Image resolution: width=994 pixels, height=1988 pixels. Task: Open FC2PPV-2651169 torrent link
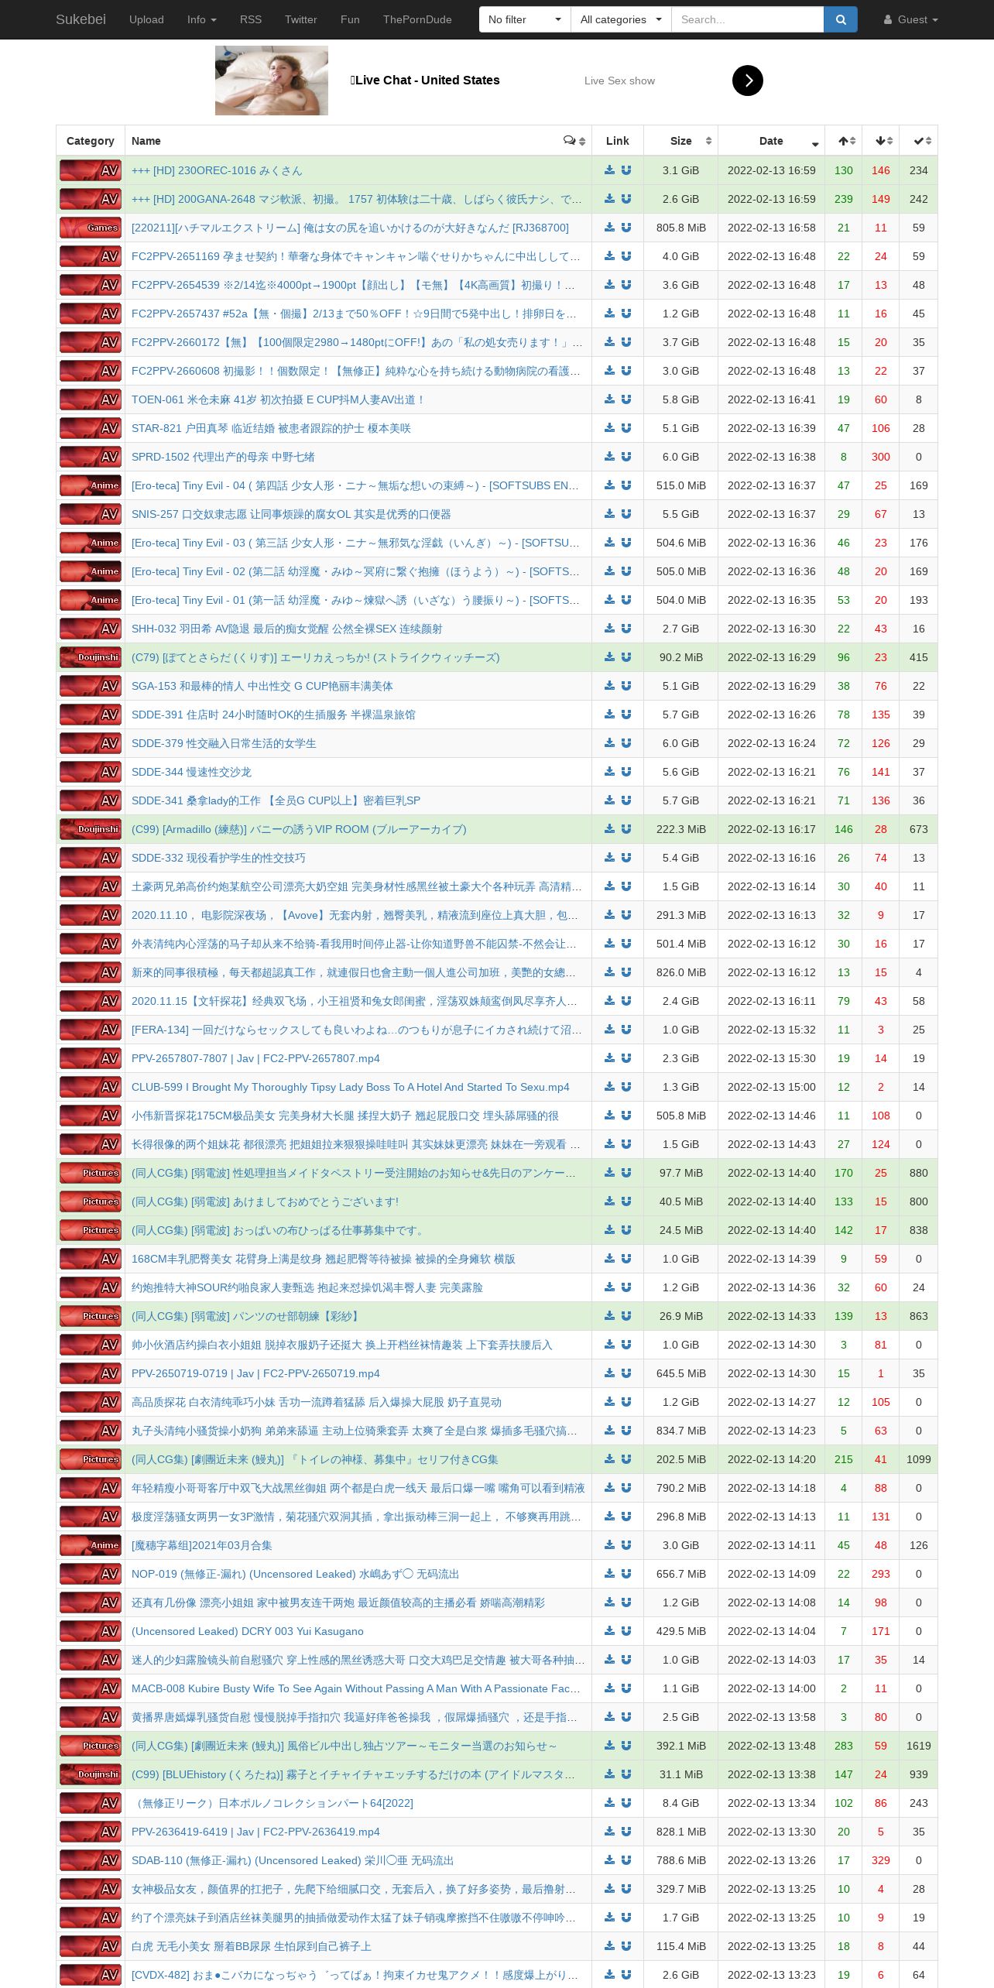(356, 256)
